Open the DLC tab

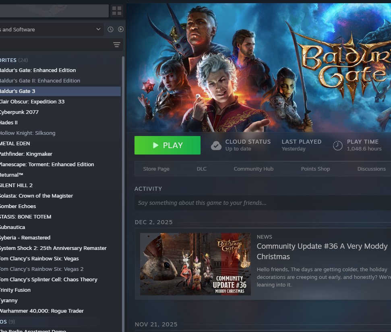[201, 169]
